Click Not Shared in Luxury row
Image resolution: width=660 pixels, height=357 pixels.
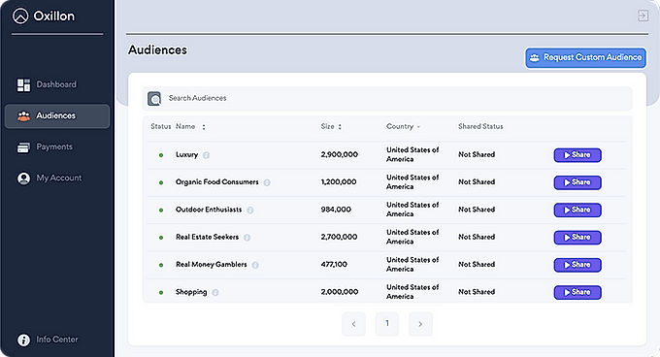point(477,155)
